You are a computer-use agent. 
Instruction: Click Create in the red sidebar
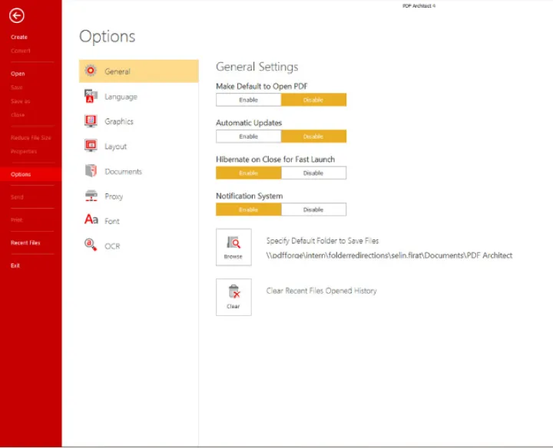click(x=19, y=37)
